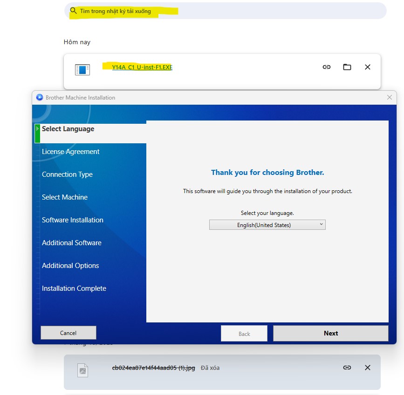Click the search magnifier in the downloads bar

[x=73, y=10]
